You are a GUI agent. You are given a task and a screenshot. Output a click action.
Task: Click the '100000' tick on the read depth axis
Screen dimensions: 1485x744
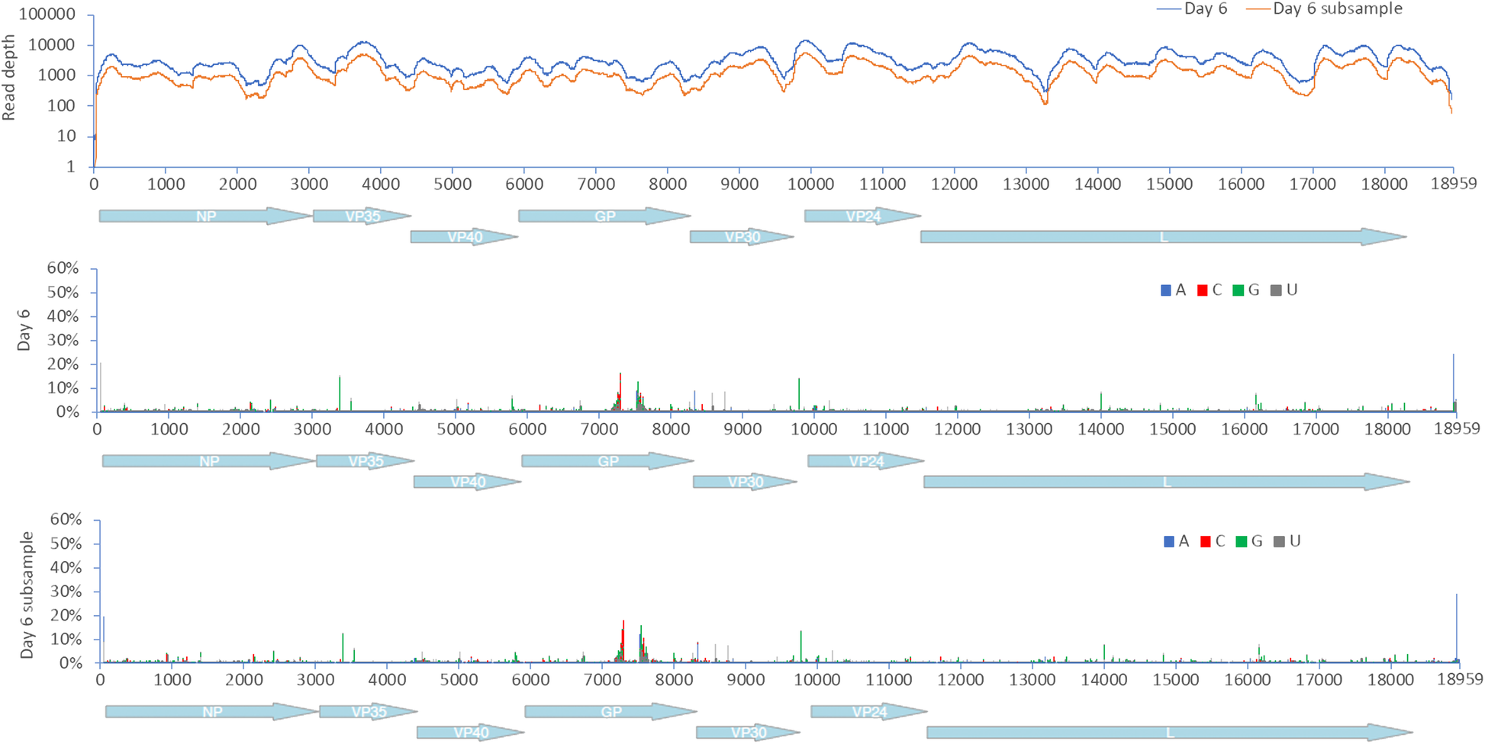[47, 14]
